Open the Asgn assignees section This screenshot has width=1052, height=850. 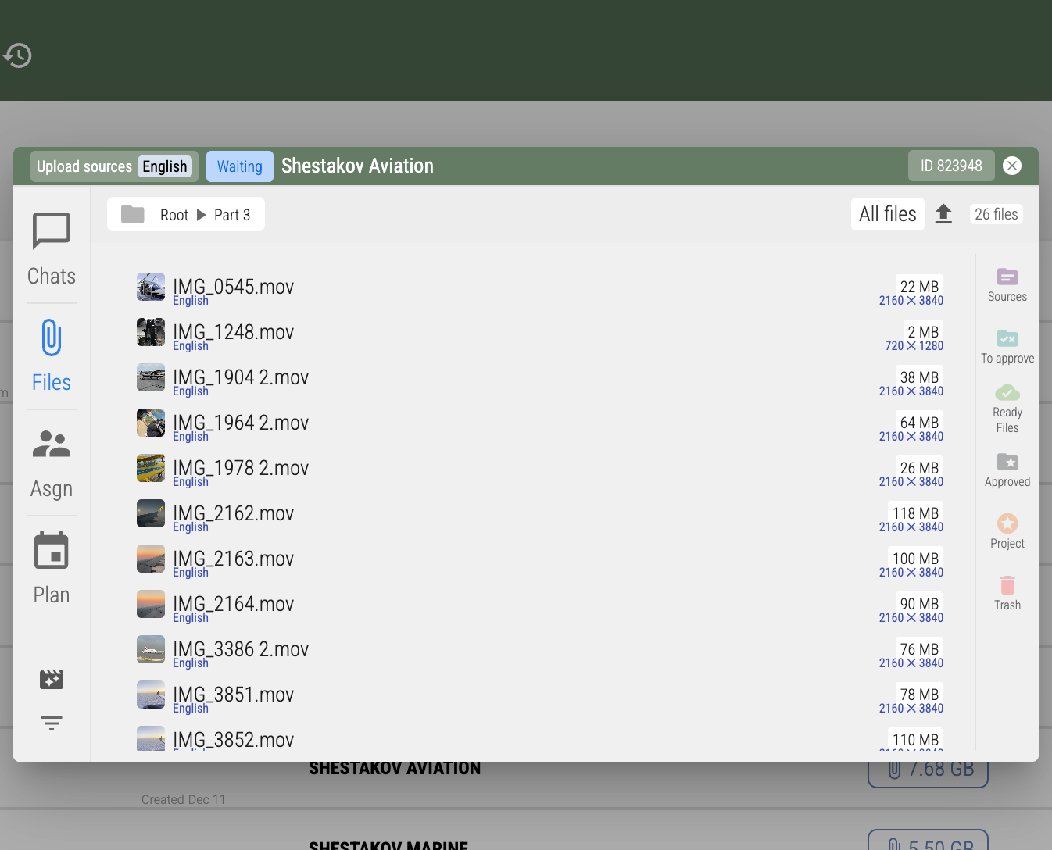click(x=52, y=462)
